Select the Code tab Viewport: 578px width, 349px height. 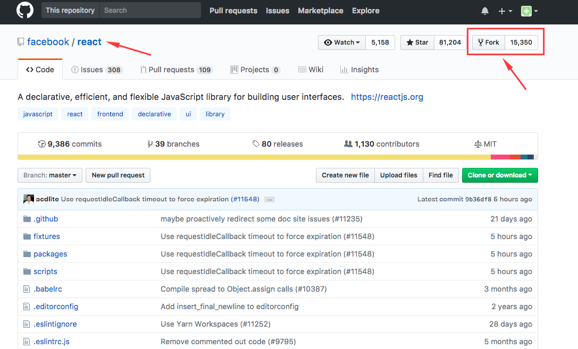(x=40, y=70)
